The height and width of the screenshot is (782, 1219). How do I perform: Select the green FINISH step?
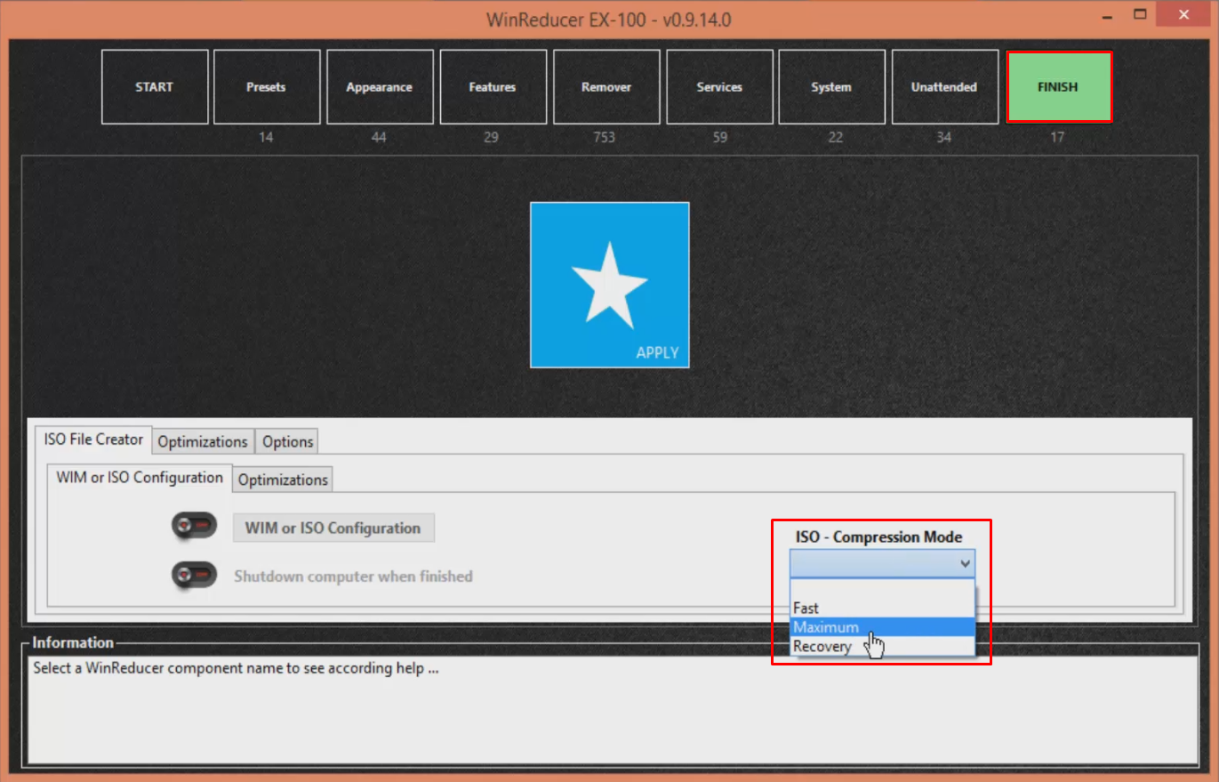click(1058, 87)
